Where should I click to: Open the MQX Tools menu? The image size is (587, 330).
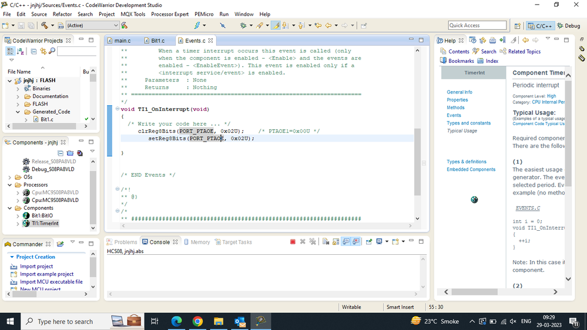133,14
